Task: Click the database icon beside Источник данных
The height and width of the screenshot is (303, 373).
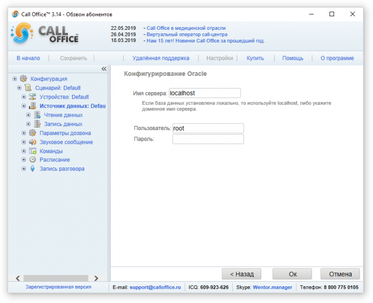Action: coord(32,106)
